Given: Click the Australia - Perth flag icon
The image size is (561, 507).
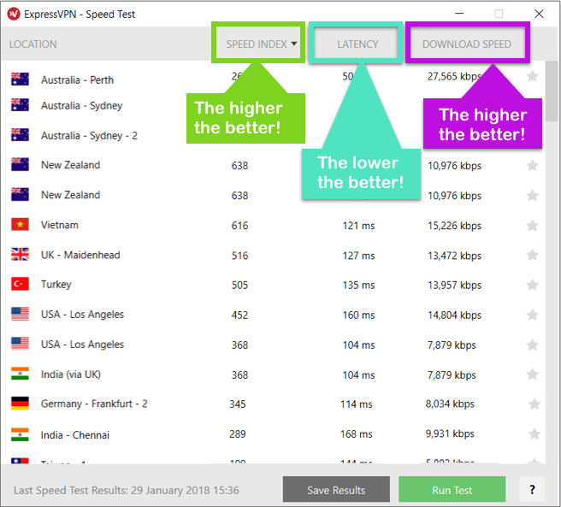Looking at the screenshot, I should (x=20, y=79).
